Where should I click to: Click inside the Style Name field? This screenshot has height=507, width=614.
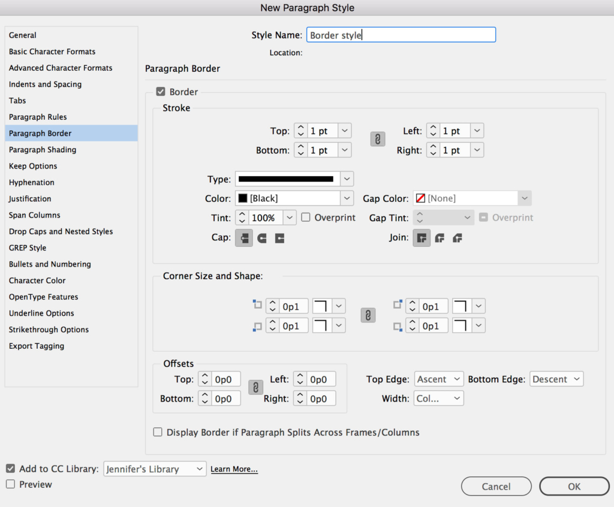click(x=401, y=34)
